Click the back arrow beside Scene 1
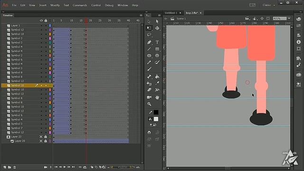Screen dimensions: 304x171 pos(166,19)
